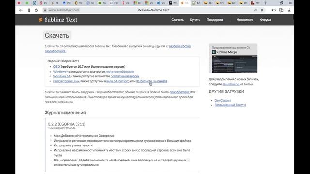The width and height of the screenshot is (310, 174).
Task: Click the Версия: Сборка 3211 text
Action: tap(63, 61)
